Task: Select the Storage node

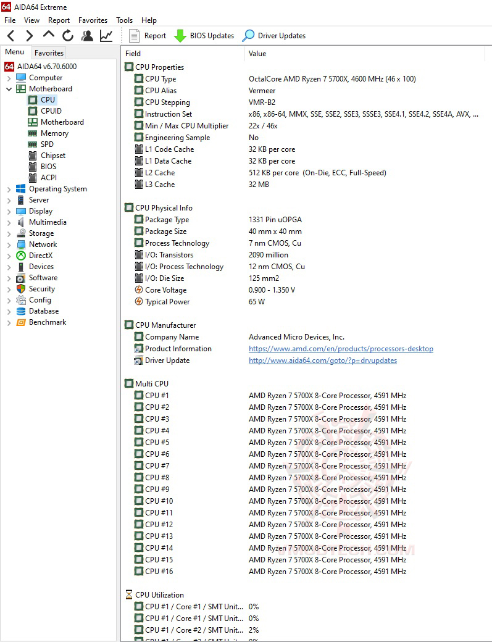Action: coord(35,233)
